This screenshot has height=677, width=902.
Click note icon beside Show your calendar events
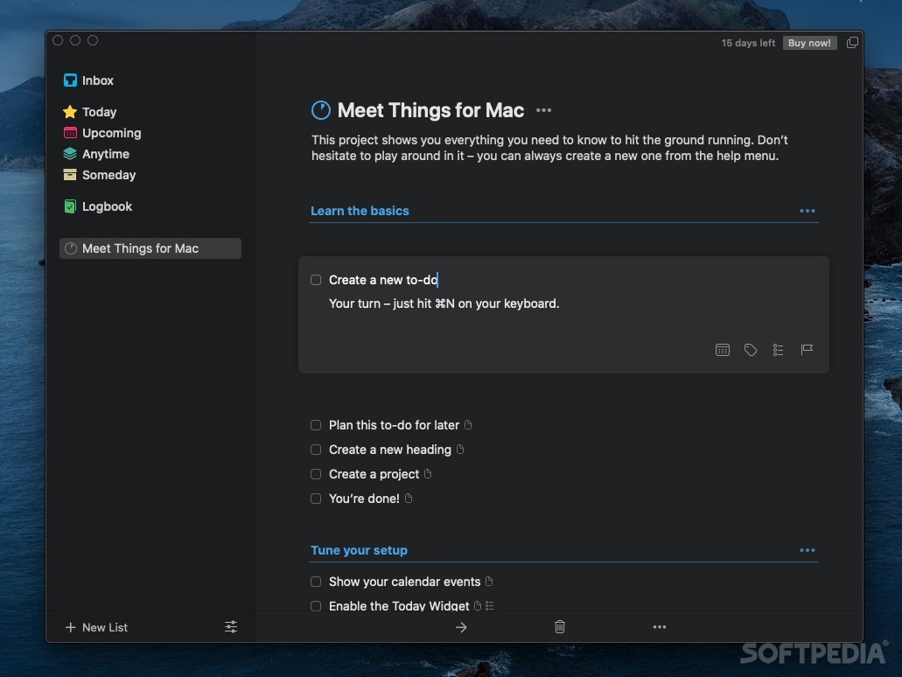489,581
